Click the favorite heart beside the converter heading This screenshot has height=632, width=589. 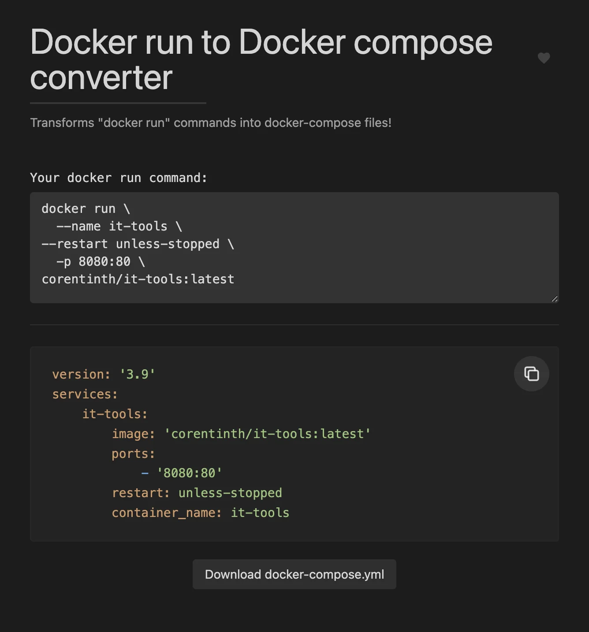point(544,58)
